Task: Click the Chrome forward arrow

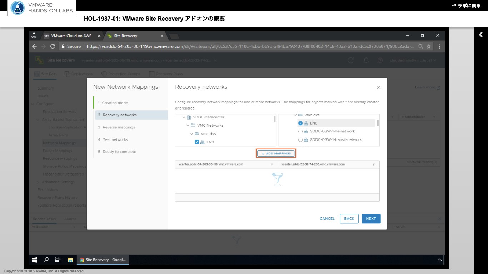Action: pyautogui.click(x=44, y=46)
